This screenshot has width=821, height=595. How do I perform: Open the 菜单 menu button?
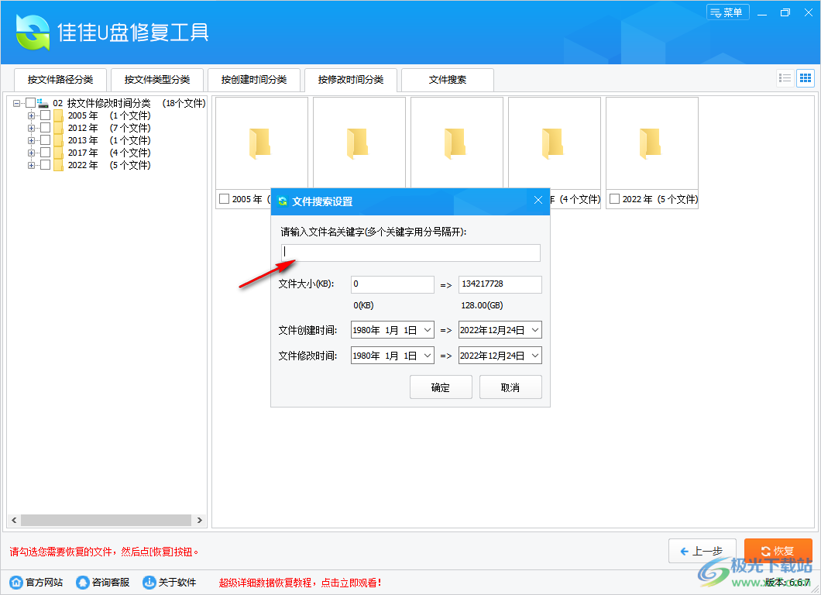728,12
